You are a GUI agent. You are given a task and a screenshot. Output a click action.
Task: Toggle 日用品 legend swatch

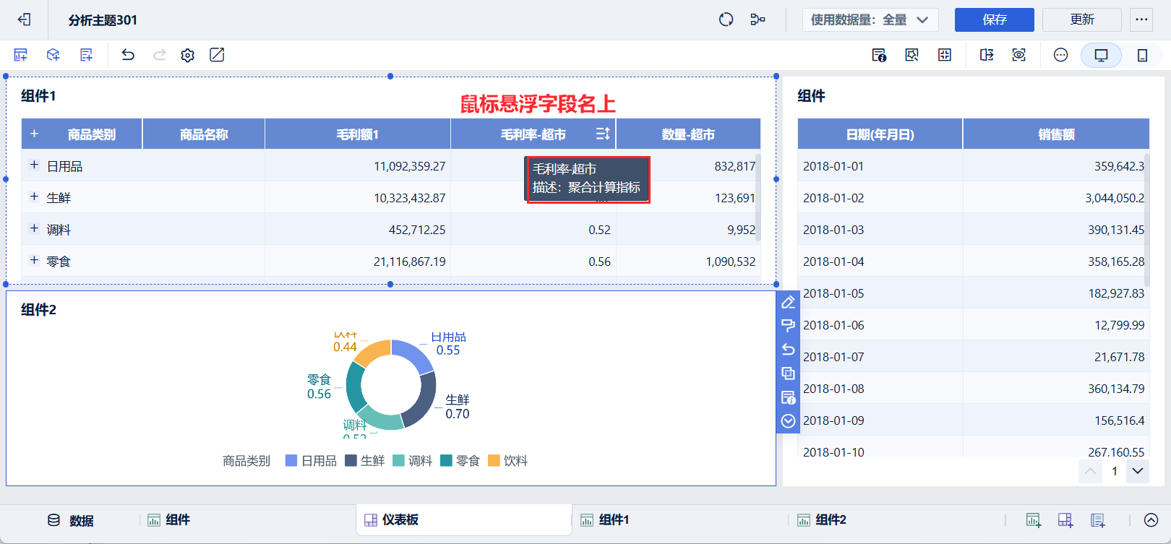[291, 461]
